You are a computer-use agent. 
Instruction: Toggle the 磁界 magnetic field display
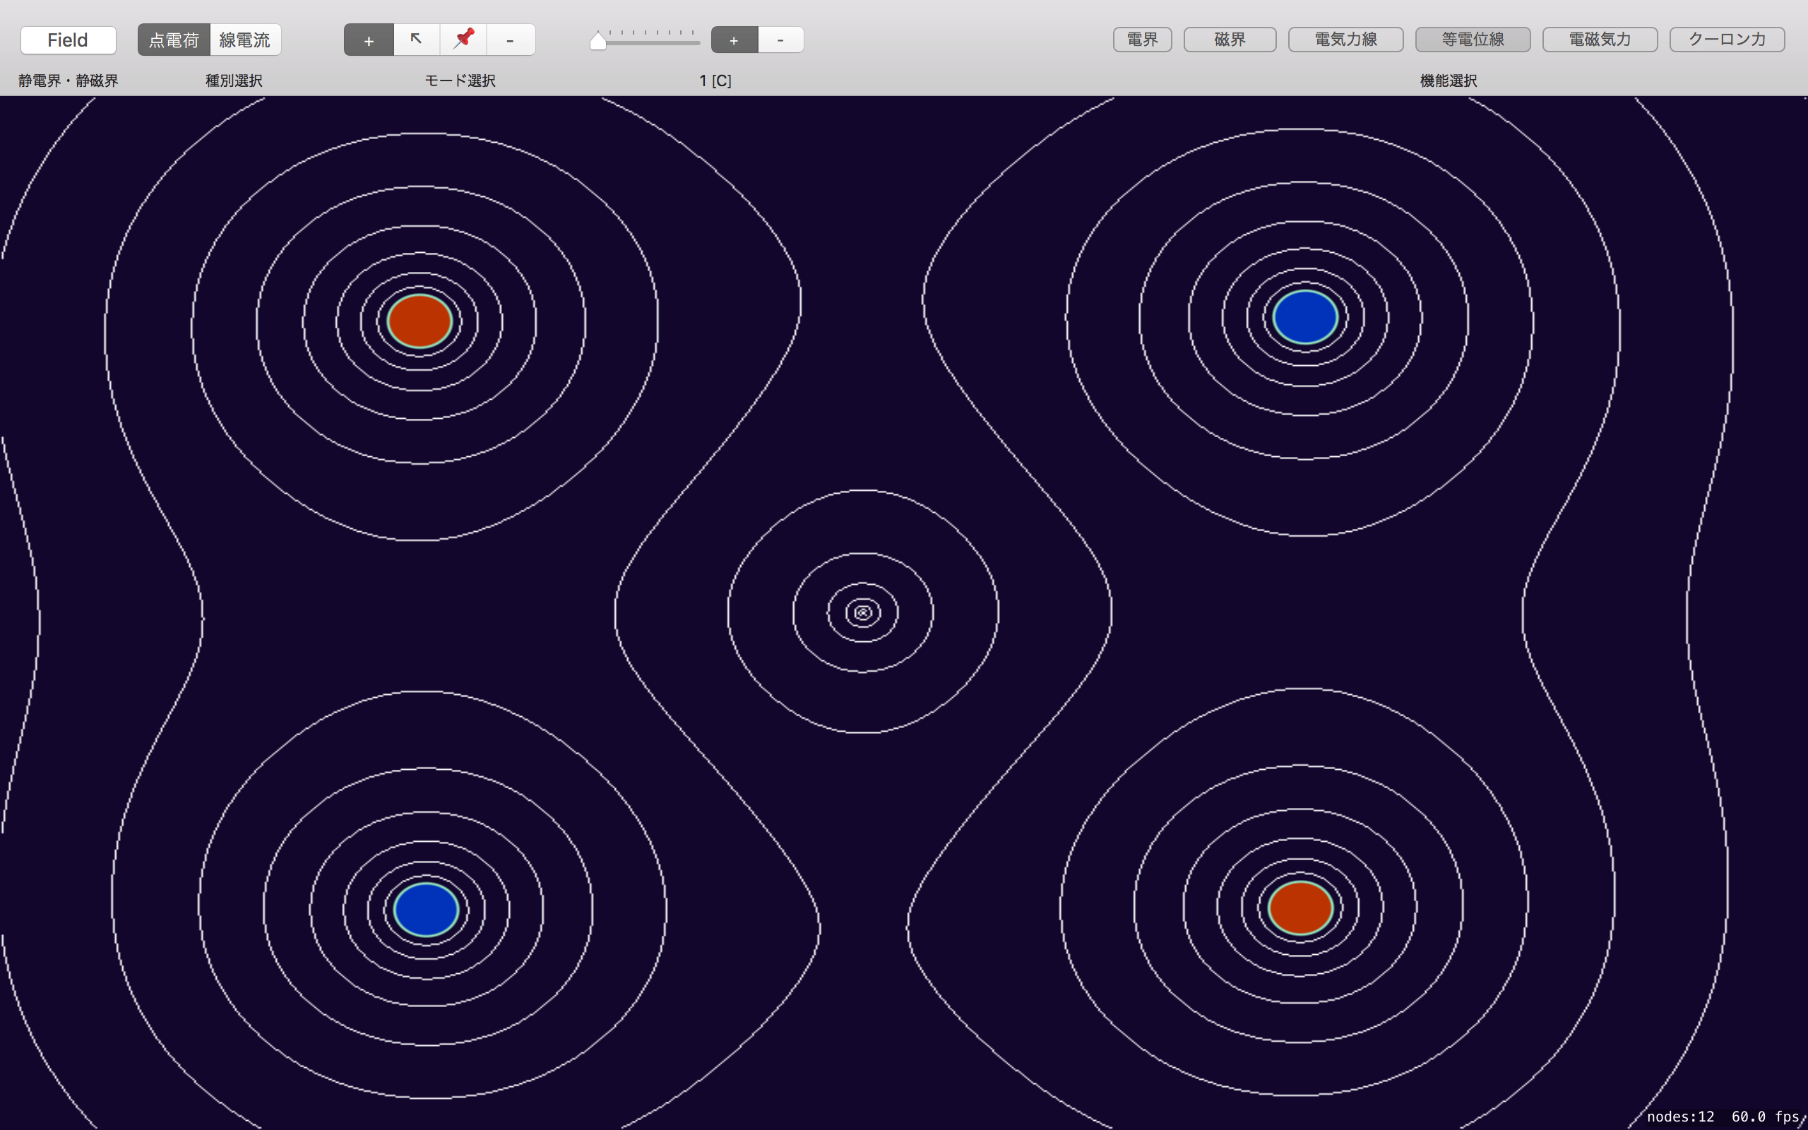coord(1230,40)
